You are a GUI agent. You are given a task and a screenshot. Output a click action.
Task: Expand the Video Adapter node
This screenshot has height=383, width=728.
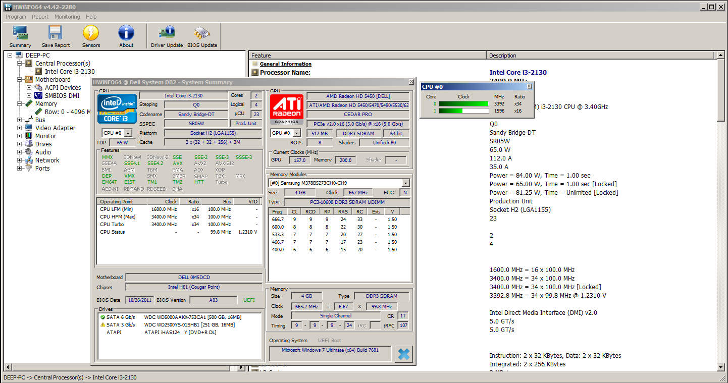click(20, 128)
